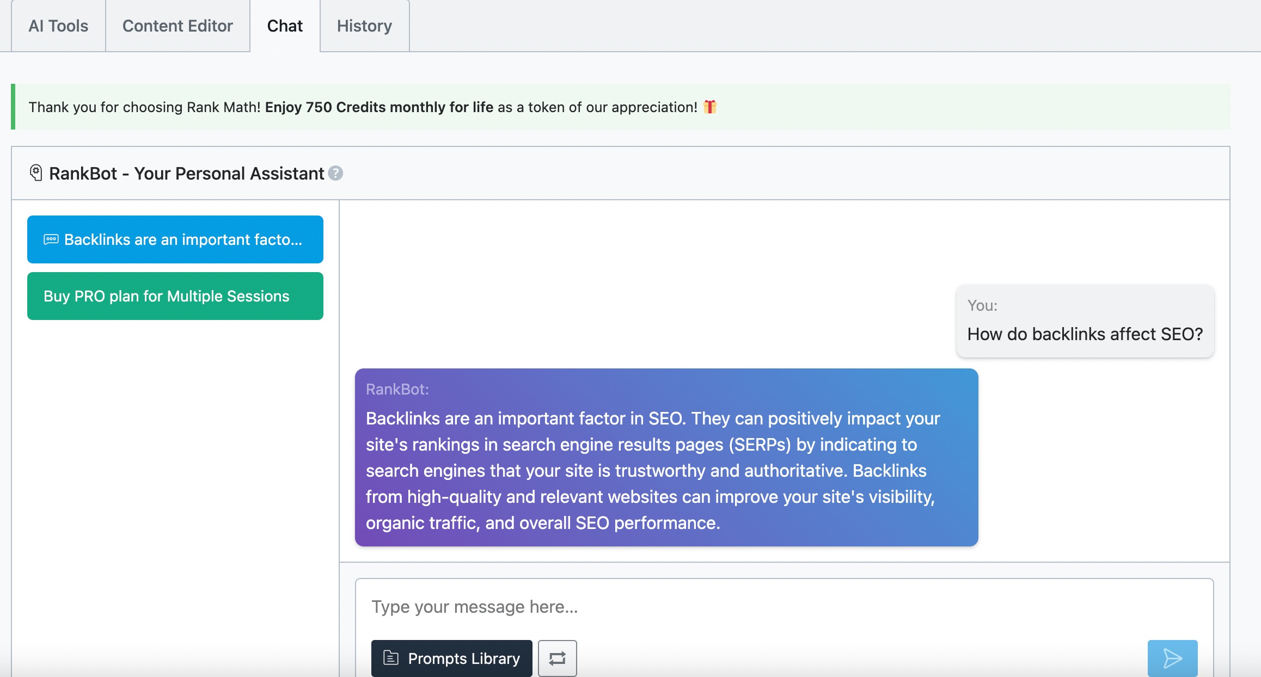Viewport: 1261px width, 677px height.
Task: Open the Content Editor tab
Action: coord(177,26)
